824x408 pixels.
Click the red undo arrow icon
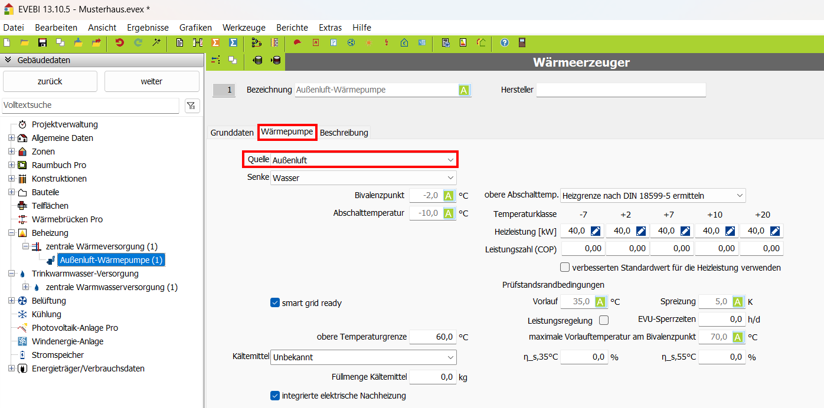pos(120,42)
